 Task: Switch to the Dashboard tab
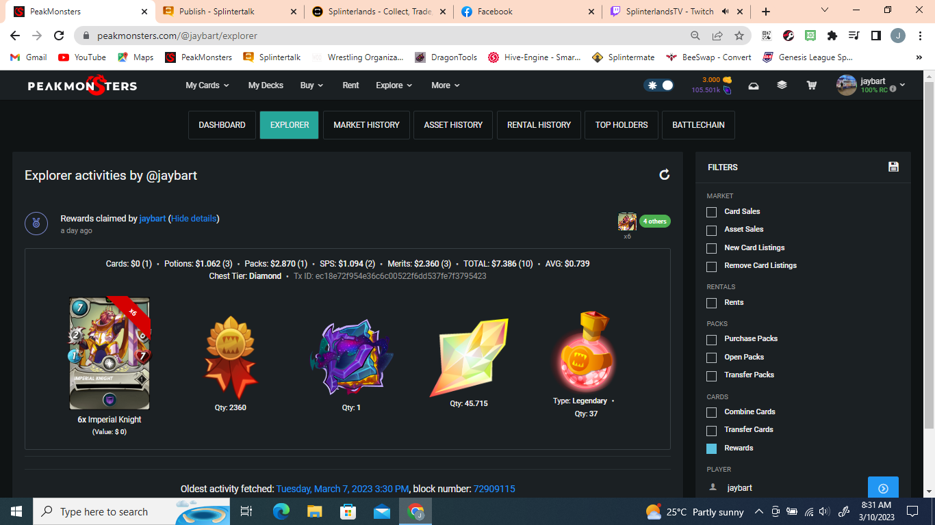222,125
